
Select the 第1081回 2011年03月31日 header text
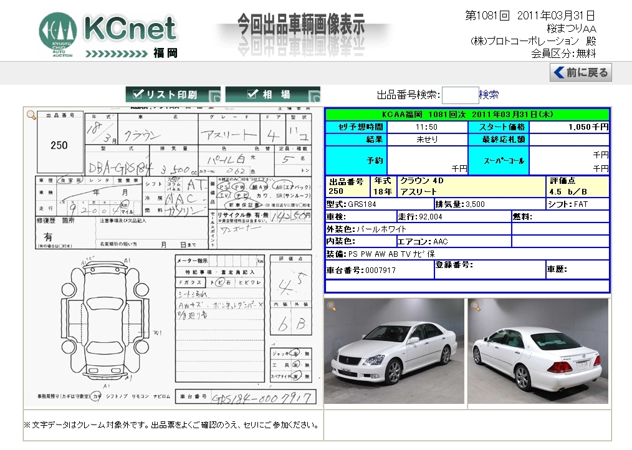[x=530, y=16]
